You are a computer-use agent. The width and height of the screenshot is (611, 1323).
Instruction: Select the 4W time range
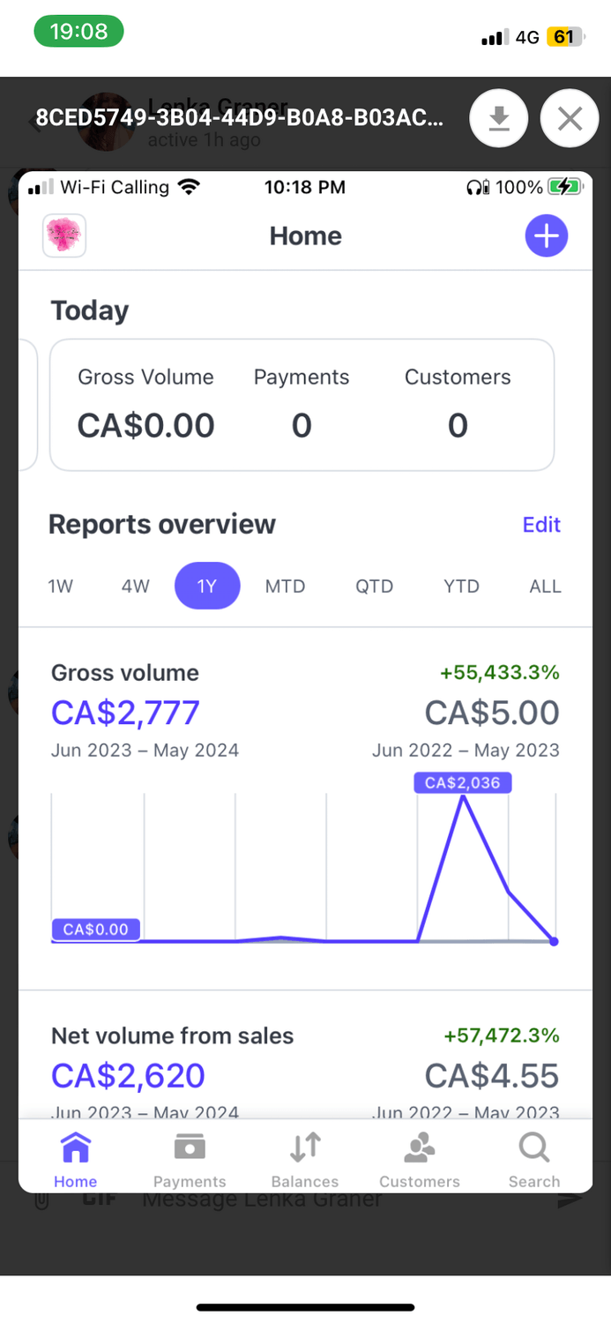point(136,587)
